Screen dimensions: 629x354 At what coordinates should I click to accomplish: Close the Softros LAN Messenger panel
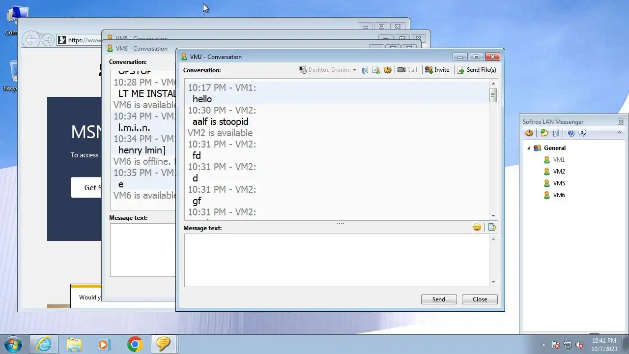point(621,121)
